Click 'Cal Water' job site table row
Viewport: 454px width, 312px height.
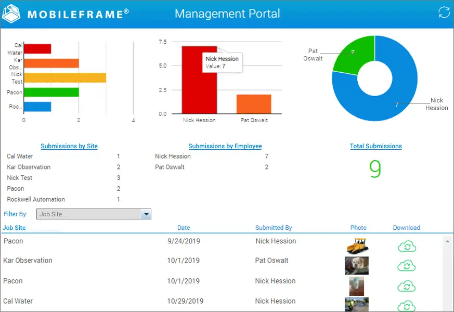pos(18,301)
